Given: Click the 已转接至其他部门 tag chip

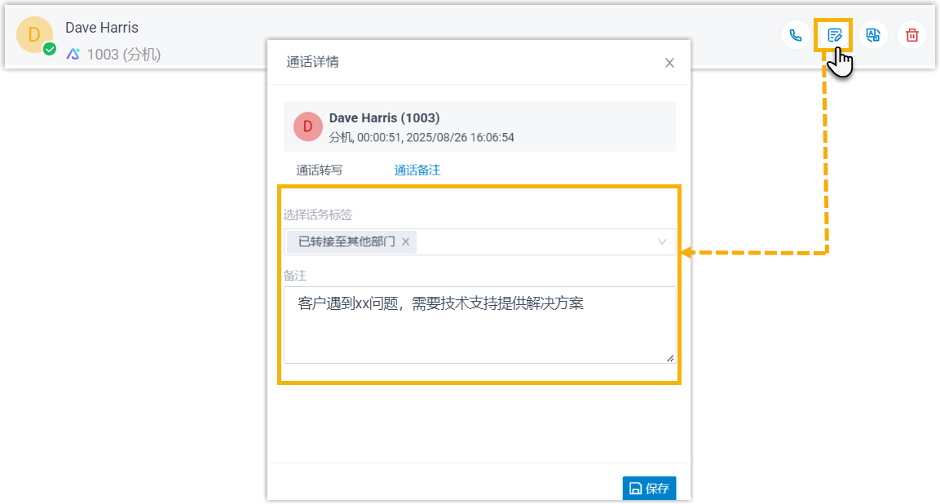Looking at the screenshot, I should (x=346, y=242).
